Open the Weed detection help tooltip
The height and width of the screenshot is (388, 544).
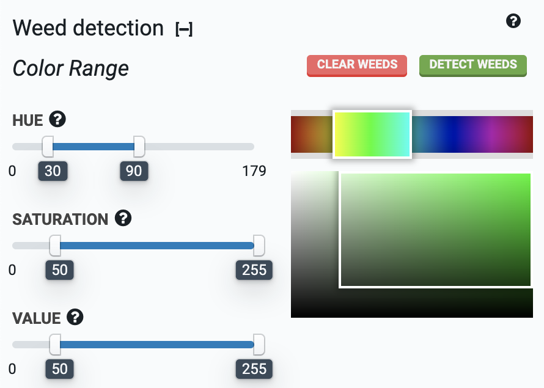(513, 21)
